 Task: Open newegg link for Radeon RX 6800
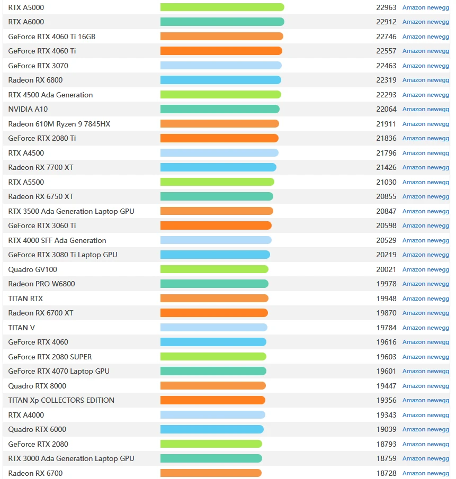pyautogui.click(x=438, y=80)
